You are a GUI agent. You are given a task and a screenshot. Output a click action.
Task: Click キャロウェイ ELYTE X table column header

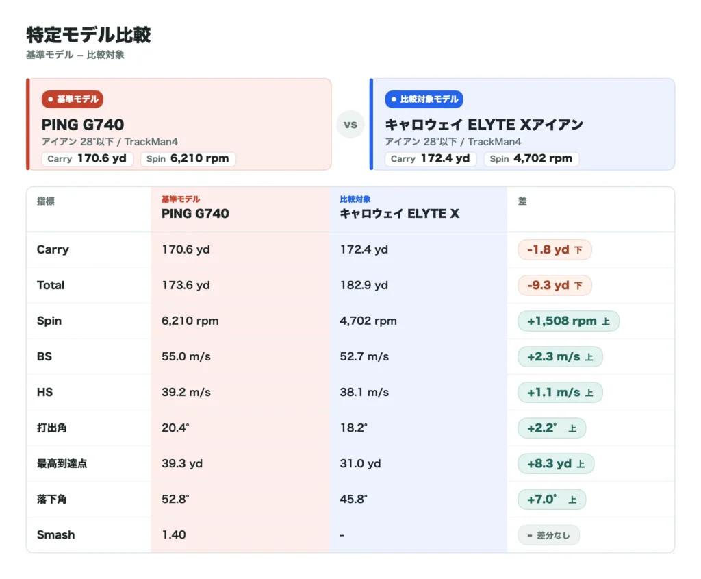[400, 213]
